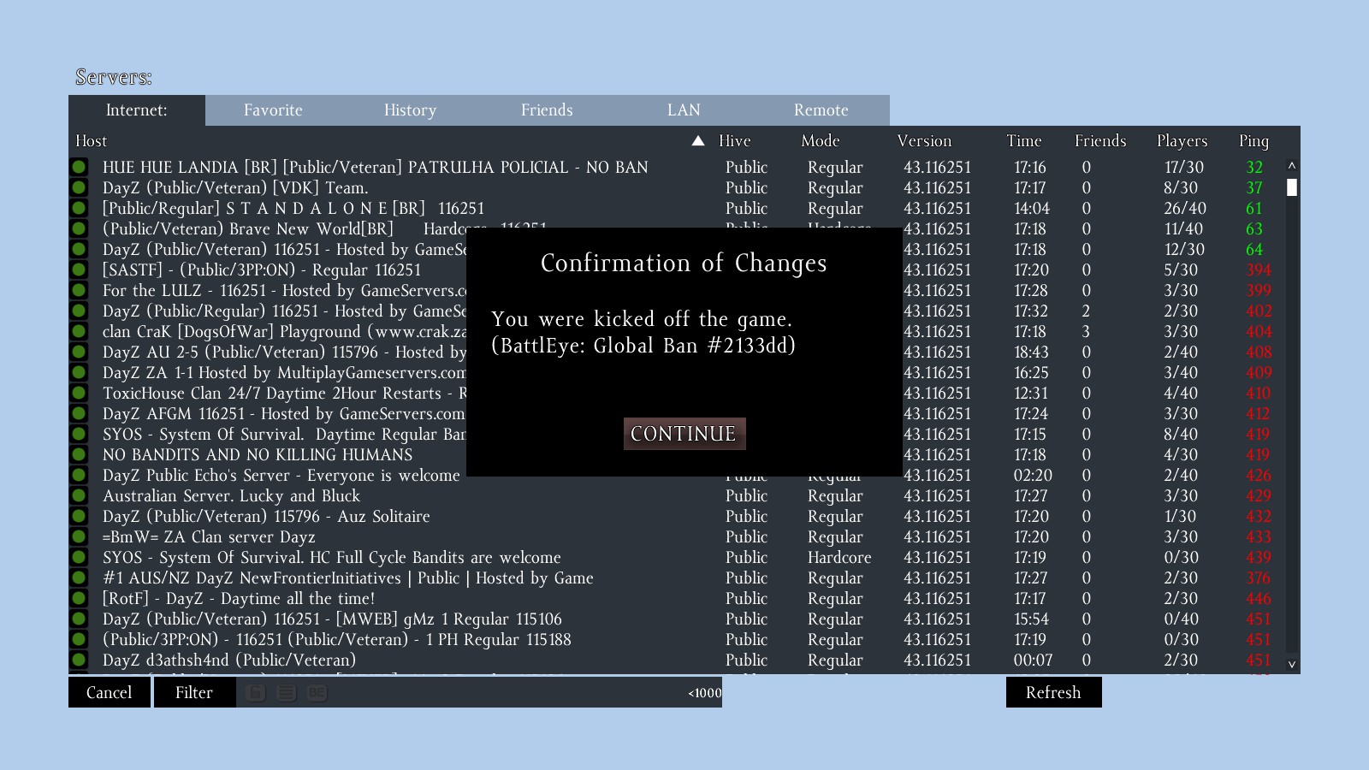
Task: Select 'SYOS - System Of Survival. HC Full Cycle' server
Action: (x=332, y=557)
